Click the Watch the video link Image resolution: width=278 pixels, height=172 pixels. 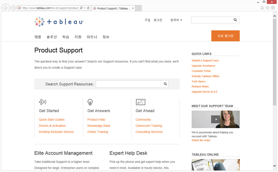[201, 140]
